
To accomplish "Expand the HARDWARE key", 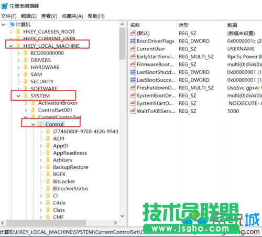I will point(18,68).
